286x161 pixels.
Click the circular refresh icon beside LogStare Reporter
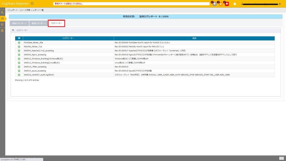point(32,3)
